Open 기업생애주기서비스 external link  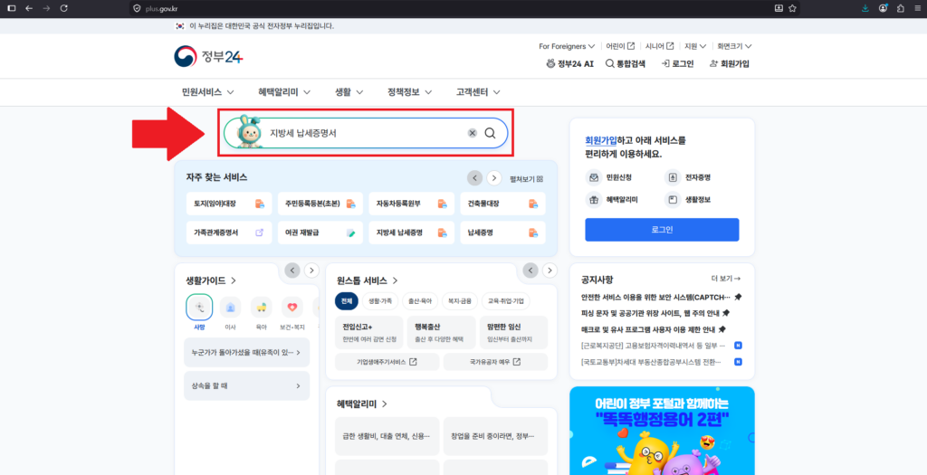pyautogui.click(x=387, y=362)
